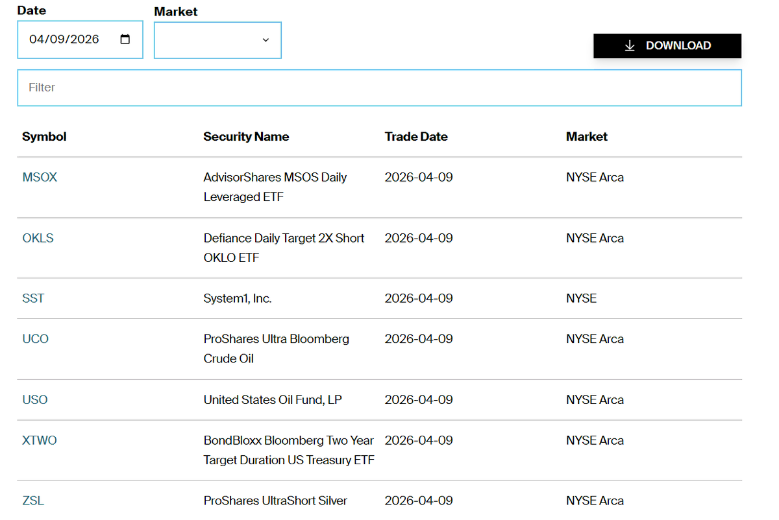Select the System1, Inc. security name
Viewport: 779px width, 520px height.
click(x=238, y=298)
